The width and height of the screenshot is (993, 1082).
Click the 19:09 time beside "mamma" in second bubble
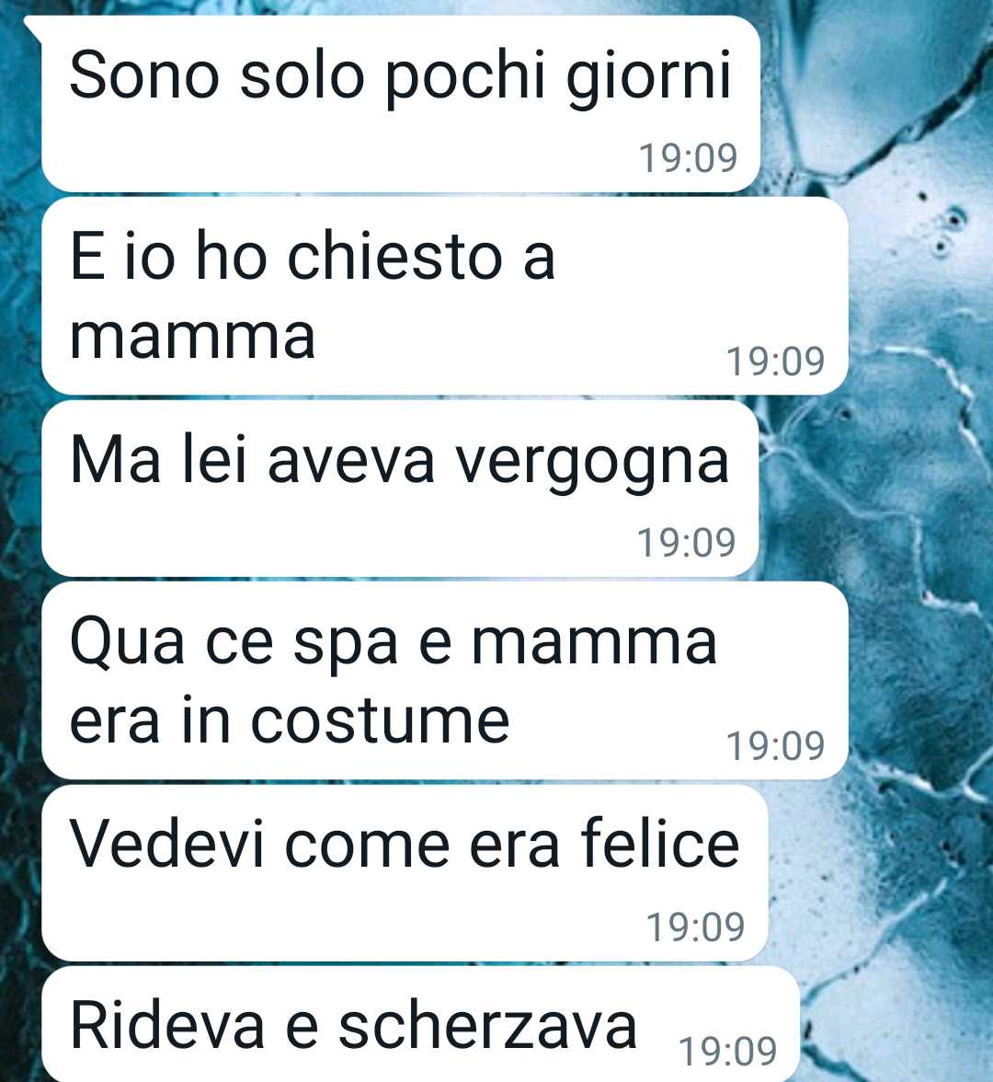pos(776,361)
